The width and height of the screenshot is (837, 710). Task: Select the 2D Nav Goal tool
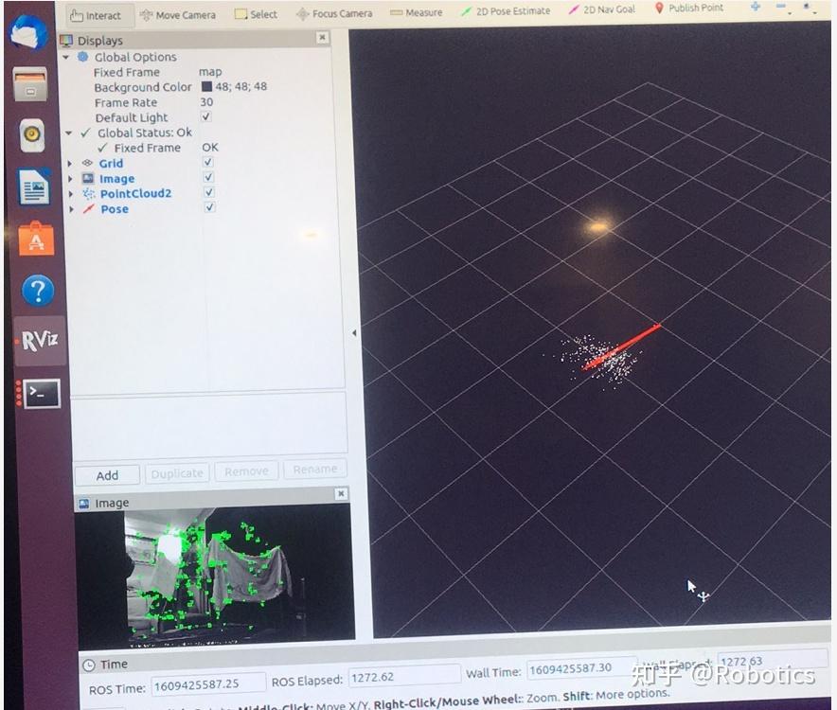tap(601, 9)
